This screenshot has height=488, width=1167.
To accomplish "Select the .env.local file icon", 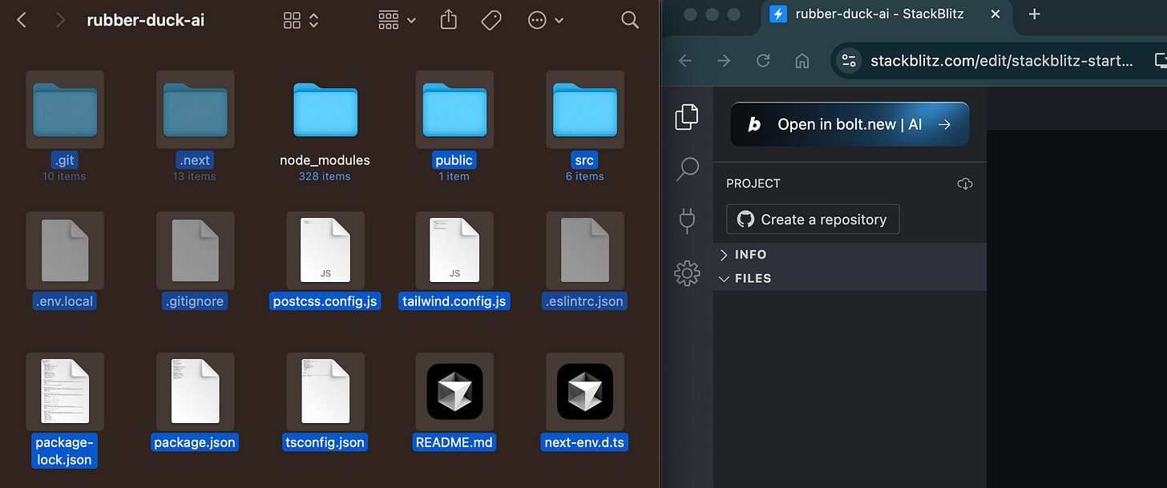I will pos(65,250).
